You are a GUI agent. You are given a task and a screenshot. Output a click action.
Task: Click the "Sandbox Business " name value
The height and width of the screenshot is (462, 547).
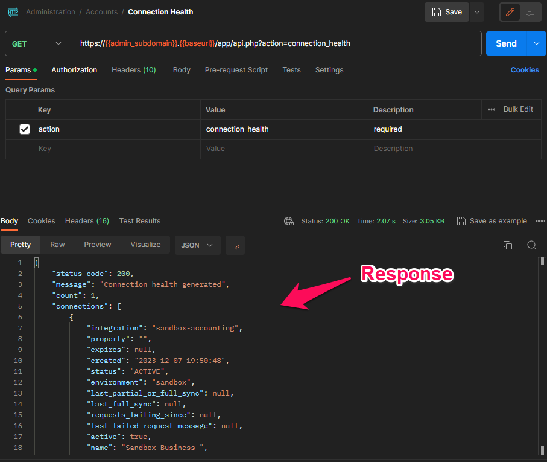tap(163, 448)
